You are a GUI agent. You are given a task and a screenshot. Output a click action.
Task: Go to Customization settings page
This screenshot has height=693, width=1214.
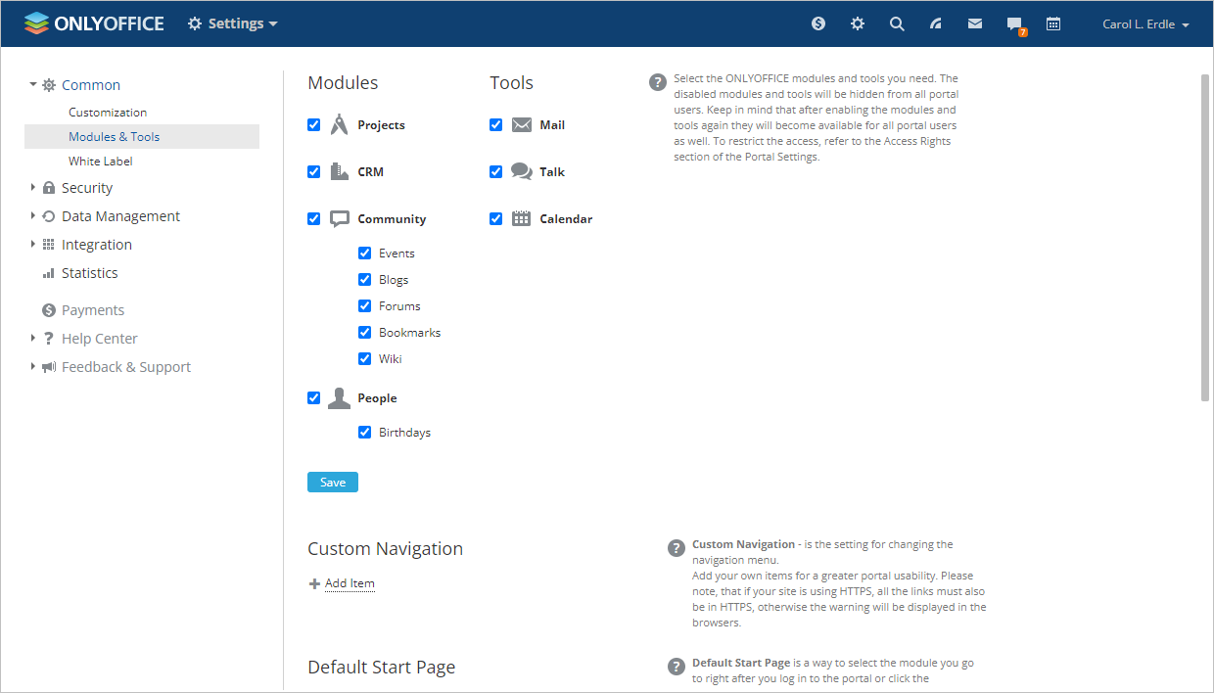click(108, 113)
